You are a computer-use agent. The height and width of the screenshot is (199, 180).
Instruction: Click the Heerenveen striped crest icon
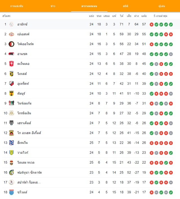point(12,143)
